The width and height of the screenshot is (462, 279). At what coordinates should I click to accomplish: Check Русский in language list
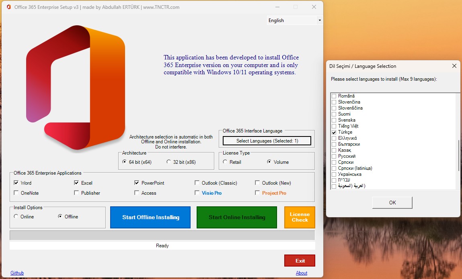334,156
